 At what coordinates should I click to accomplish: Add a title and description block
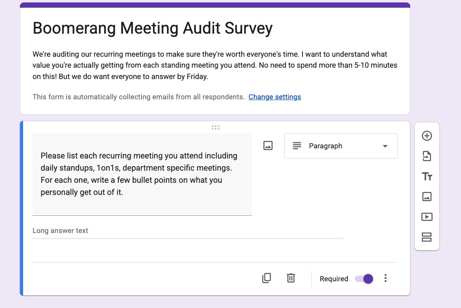427,176
